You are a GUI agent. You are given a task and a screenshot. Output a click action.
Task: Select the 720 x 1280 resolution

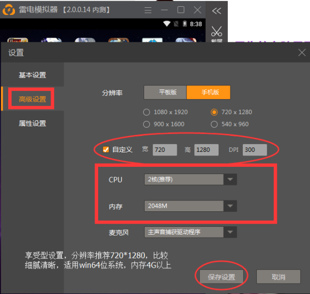coord(231,112)
